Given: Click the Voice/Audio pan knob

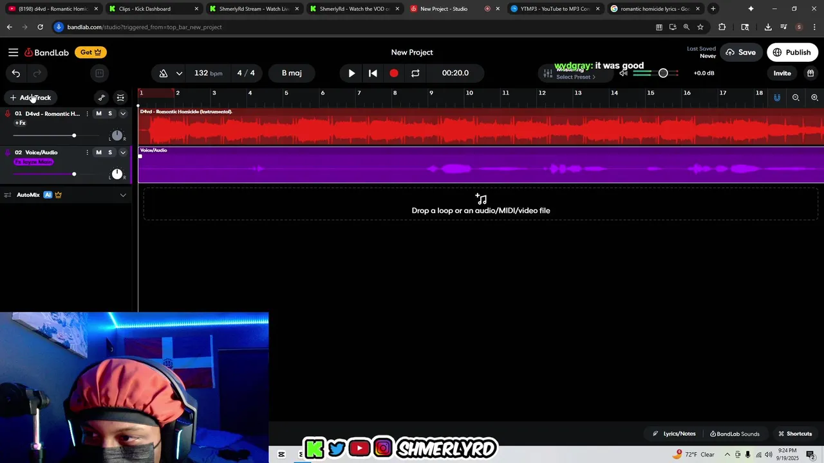Looking at the screenshot, I should 117,174.
